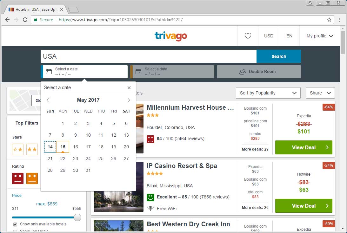Click the otel.com $83 deal
The image size is (347, 233).
[x=255, y=194]
